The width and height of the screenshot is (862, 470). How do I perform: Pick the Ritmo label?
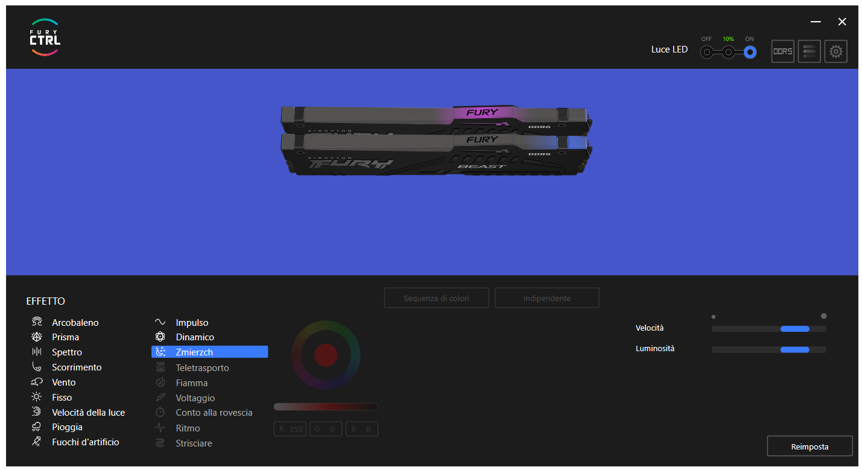point(188,428)
